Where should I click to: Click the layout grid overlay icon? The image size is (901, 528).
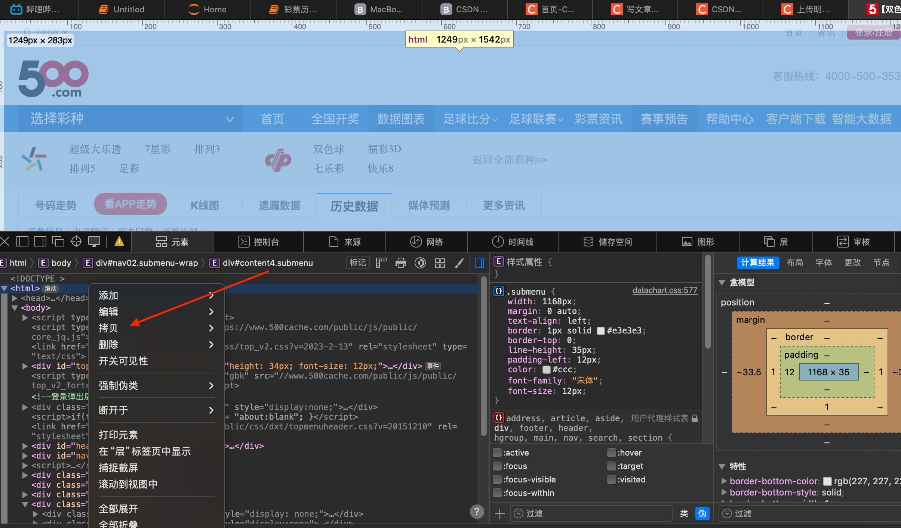440,263
